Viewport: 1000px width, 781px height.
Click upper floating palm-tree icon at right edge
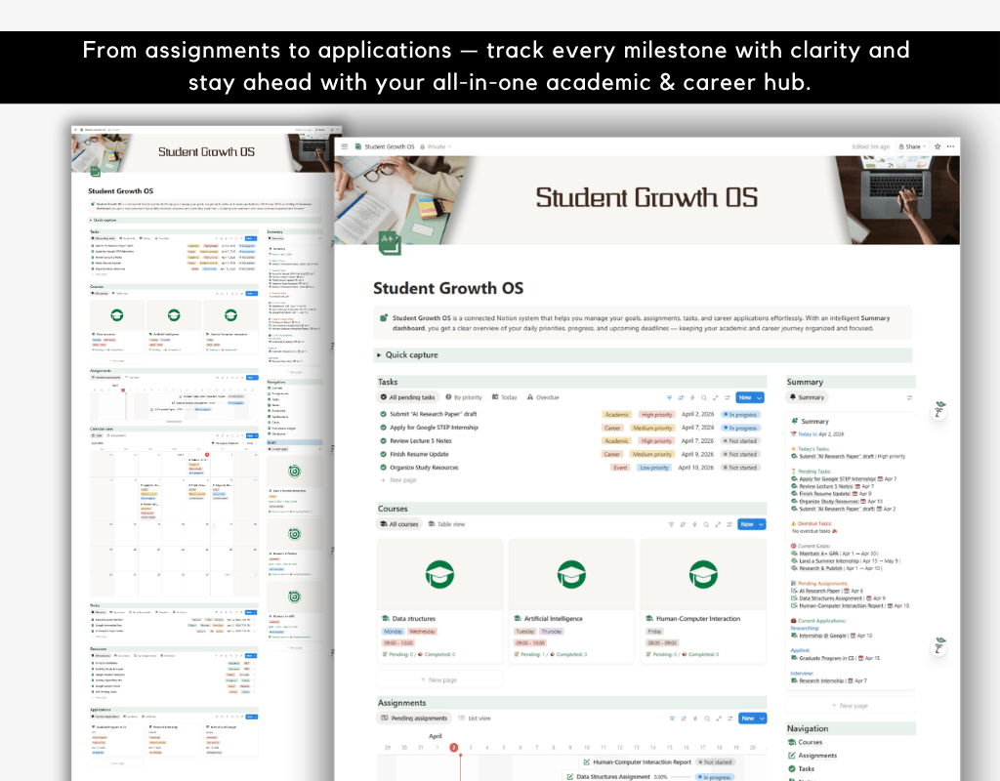pos(938,409)
